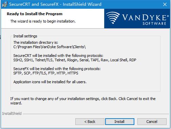Image resolution: width=171 pixels, height=129 pixels.
Task: Click the wizard is ready to begin text
Action: (x=43, y=21)
